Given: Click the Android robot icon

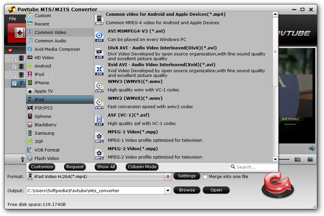Looking at the screenshot, I should 30,66.
